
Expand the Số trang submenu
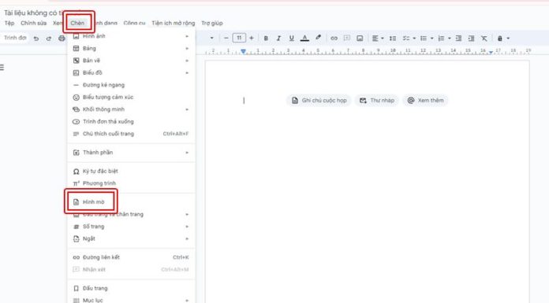pyautogui.click(x=131, y=227)
